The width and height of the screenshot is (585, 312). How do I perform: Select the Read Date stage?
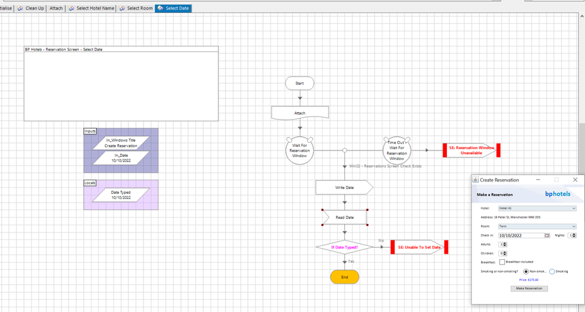point(345,217)
